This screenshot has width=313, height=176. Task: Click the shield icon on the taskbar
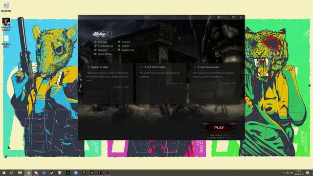pos(60,173)
